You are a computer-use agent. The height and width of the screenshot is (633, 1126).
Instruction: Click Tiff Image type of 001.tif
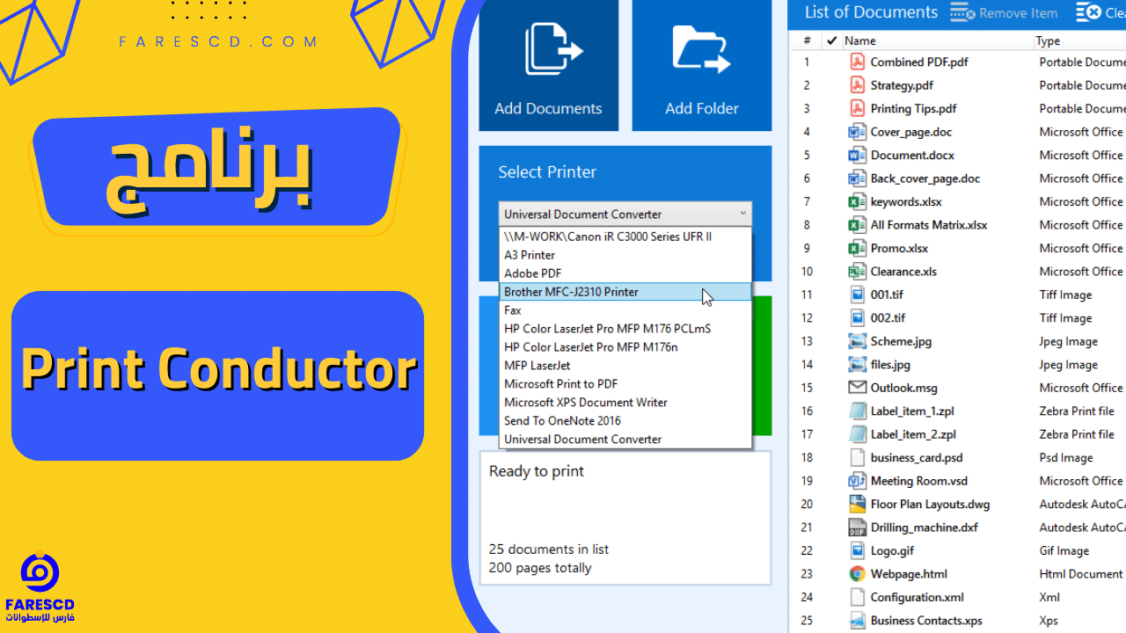pos(1065,295)
